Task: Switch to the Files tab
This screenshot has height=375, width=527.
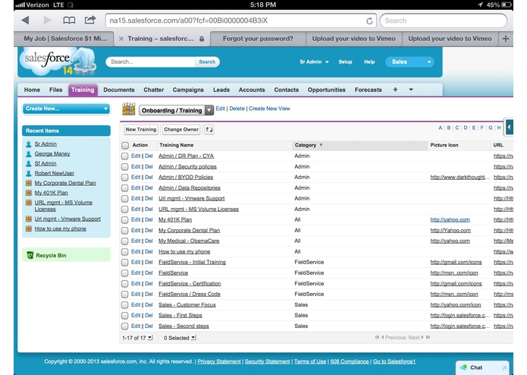Action: coord(56,90)
